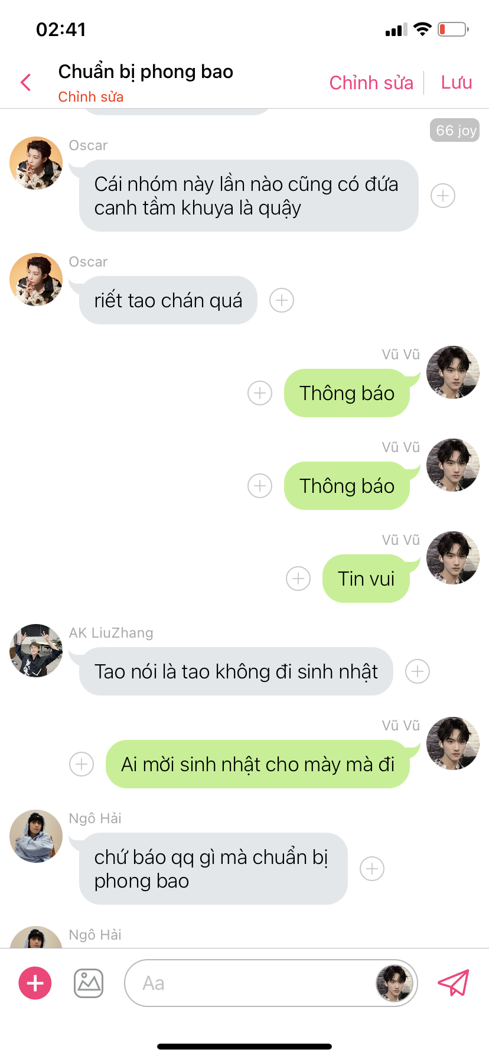489x1059 pixels.
Task: Tap the pink plus add button
Action: (35, 983)
